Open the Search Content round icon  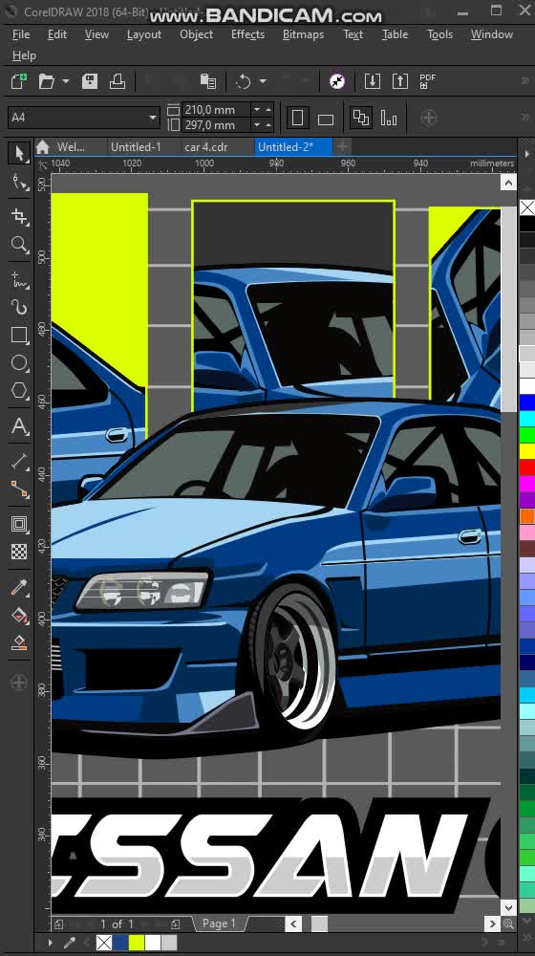337,80
